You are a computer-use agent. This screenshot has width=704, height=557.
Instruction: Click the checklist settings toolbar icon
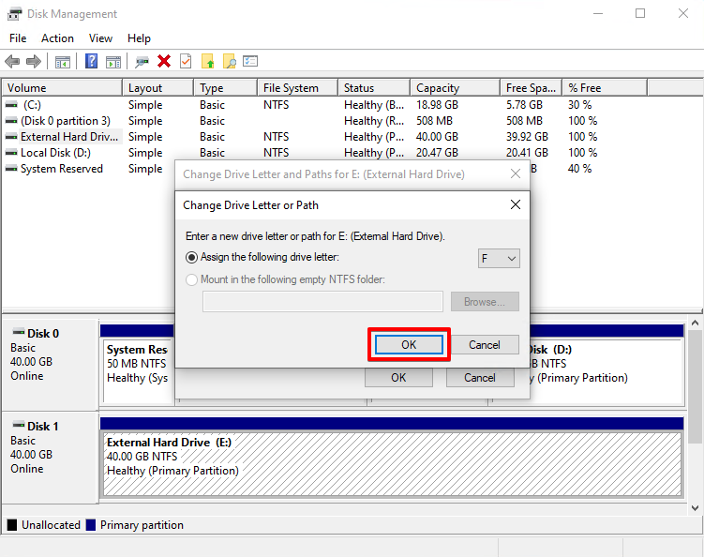[x=250, y=61]
